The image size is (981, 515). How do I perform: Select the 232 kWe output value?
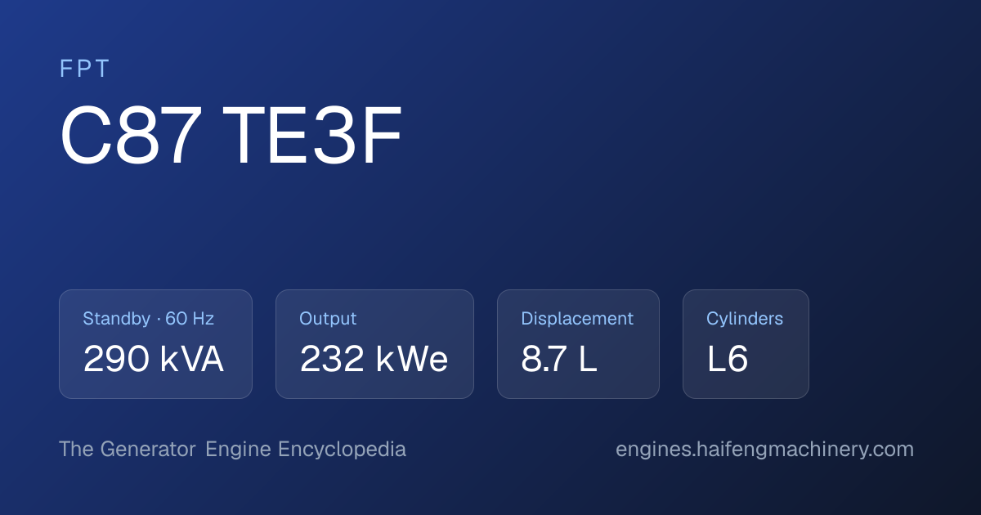coord(374,360)
